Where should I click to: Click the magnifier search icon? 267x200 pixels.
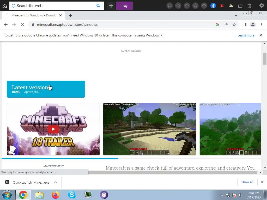tap(98, 6)
